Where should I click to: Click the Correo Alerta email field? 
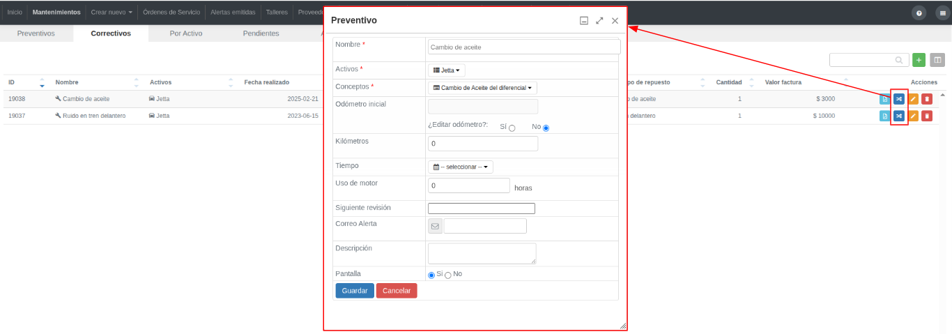pyautogui.click(x=485, y=226)
